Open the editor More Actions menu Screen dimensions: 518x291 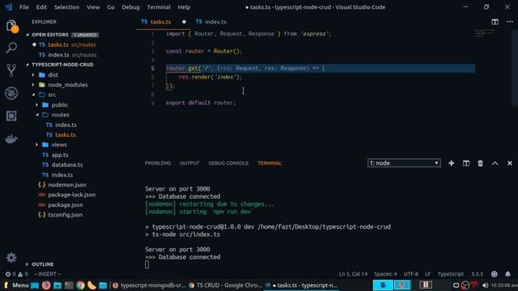click(x=510, y=22)
